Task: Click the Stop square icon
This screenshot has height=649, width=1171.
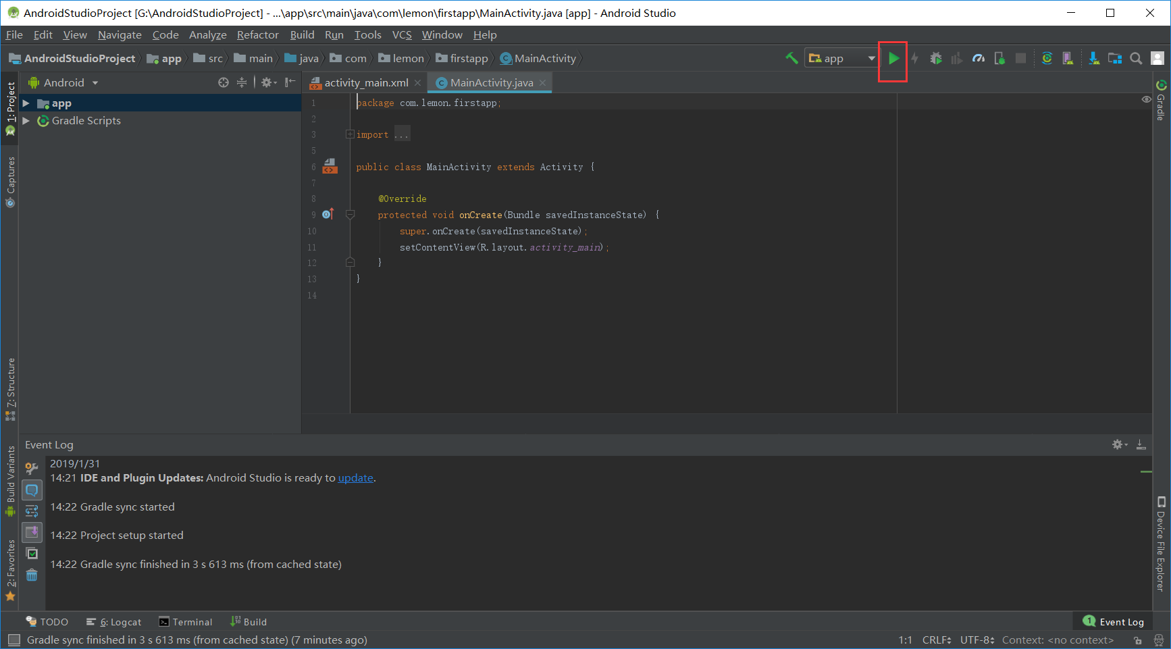Action: tap(1021, 59)
